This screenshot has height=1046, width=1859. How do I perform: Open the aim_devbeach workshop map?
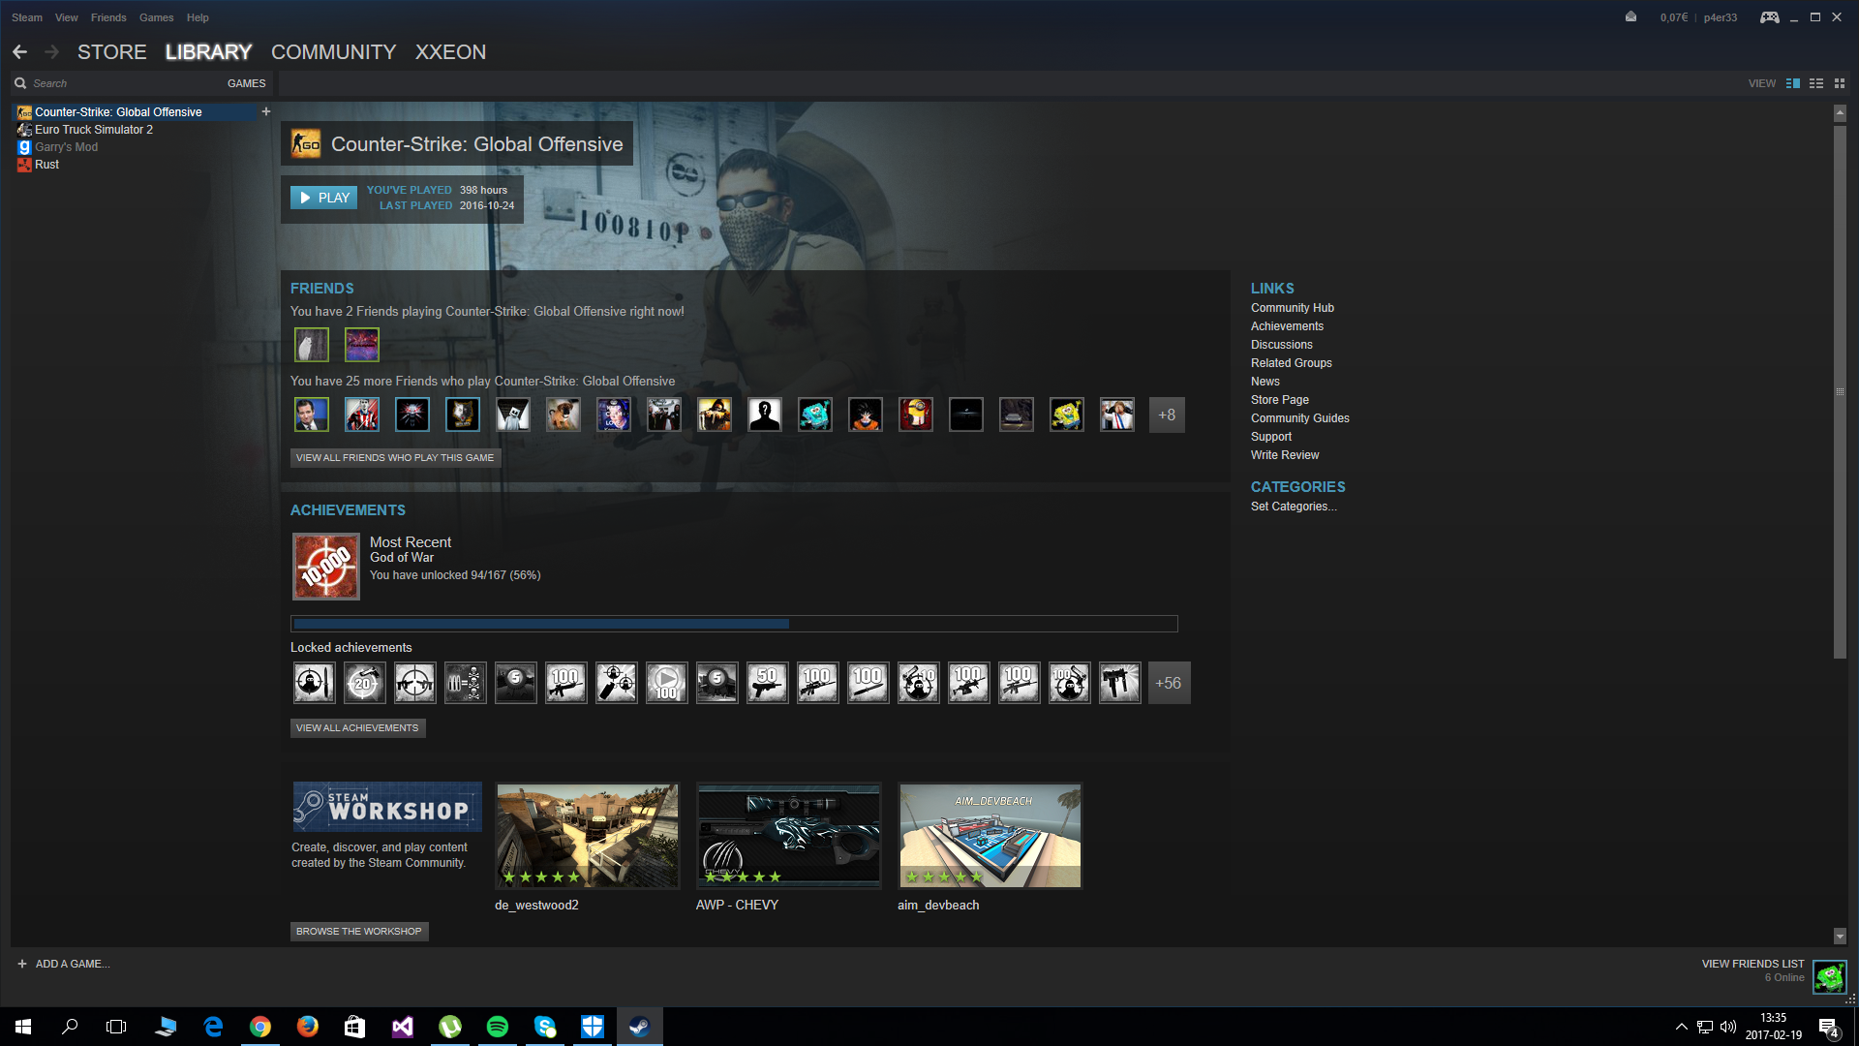click(990, 836)
